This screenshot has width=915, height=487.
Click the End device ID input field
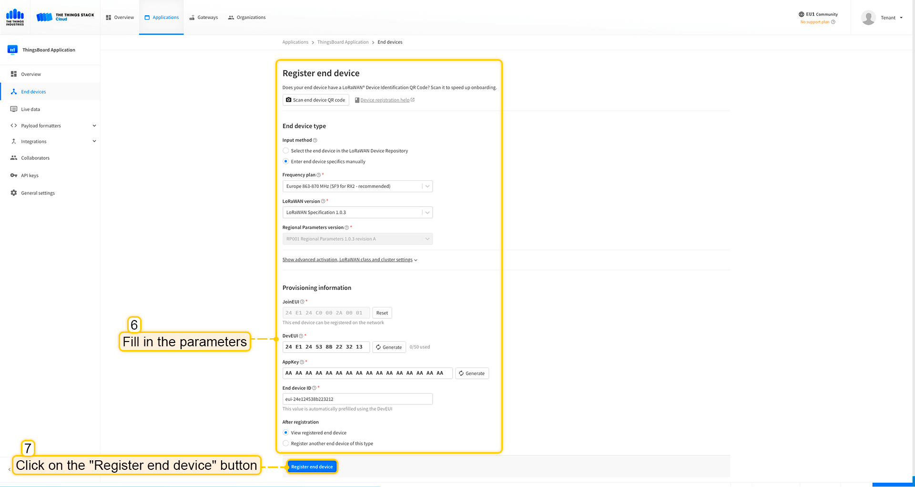pos(357,399)
